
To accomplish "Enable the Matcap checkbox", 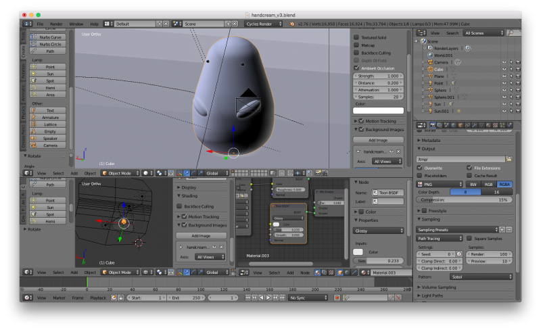I will coord(357,45).
